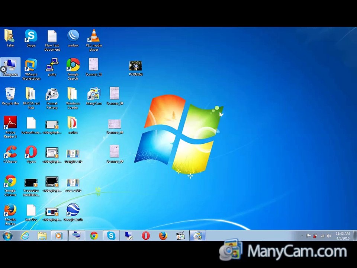This screenshot has height=268, width=357.
Task: Select the link.doc file icon
Action: point(31,213)
